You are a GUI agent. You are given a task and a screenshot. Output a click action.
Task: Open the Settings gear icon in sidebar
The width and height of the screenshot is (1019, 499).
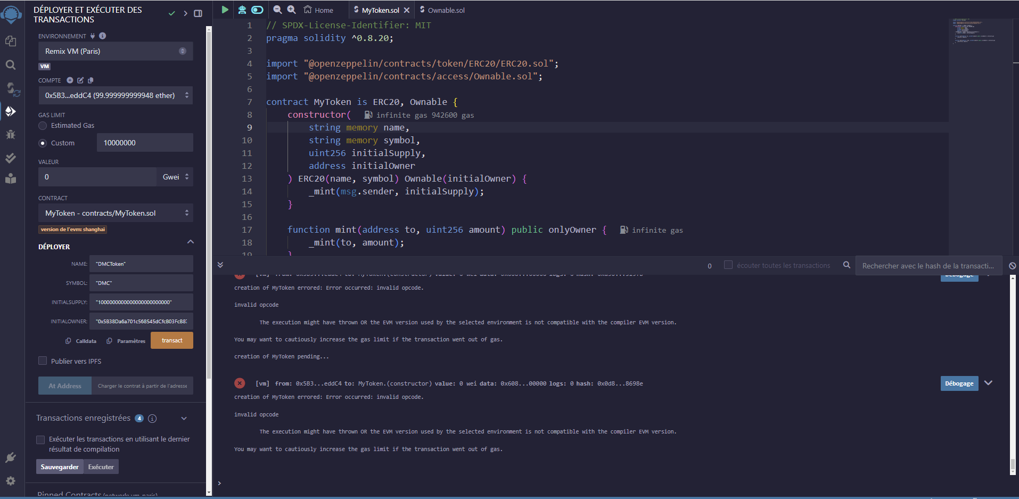coord(11,481)
